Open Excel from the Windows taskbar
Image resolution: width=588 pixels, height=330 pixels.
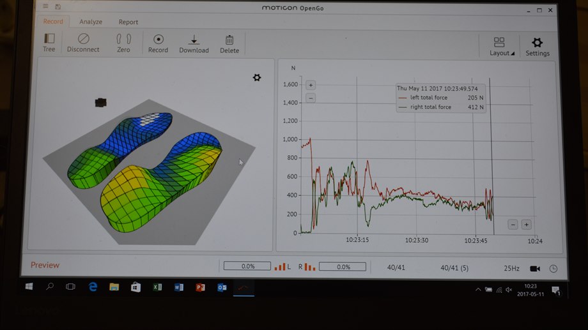point(157,288)
